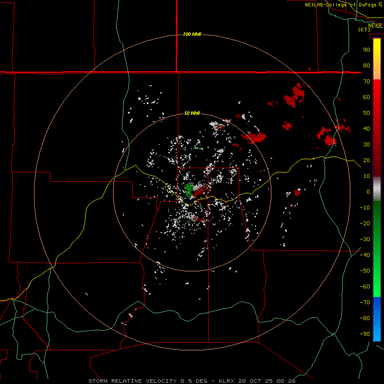This screenshot has height=384, width=384.
Task: Click the 10 value on velocity scale
Action: point(367,176)
